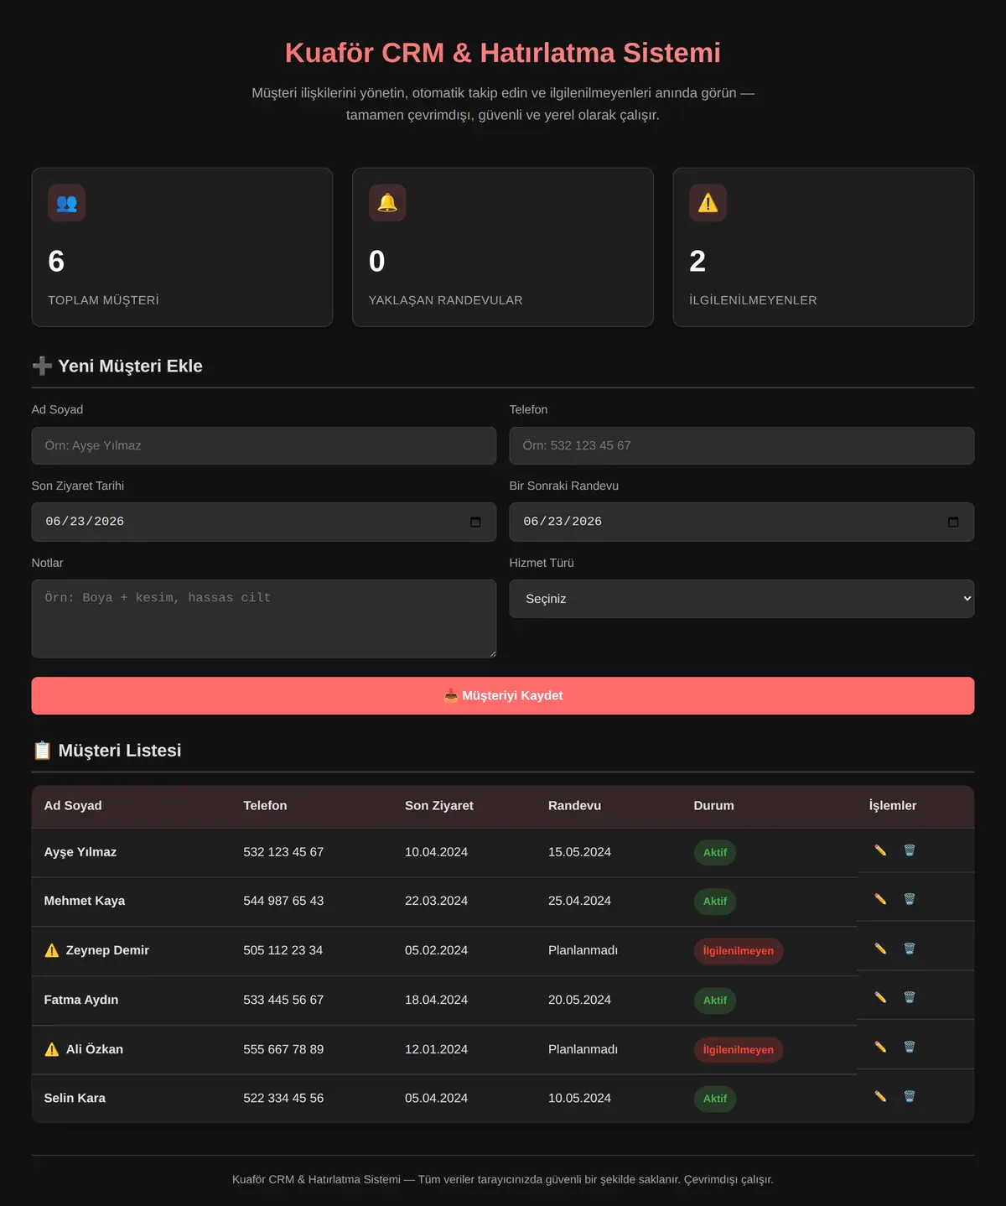Click the Bir Sonraki Randevu date field
Screen dimensions: 1006x1206
coord(742,522)
